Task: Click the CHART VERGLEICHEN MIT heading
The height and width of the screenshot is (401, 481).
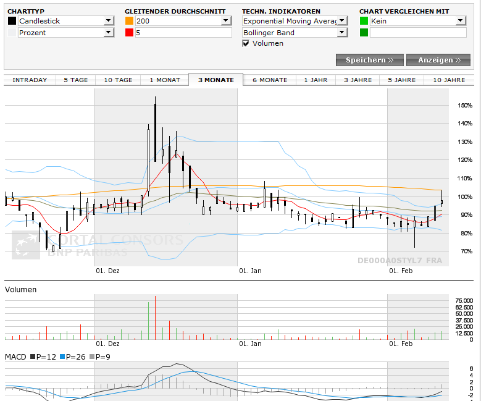Action: [x=404, y=11]
